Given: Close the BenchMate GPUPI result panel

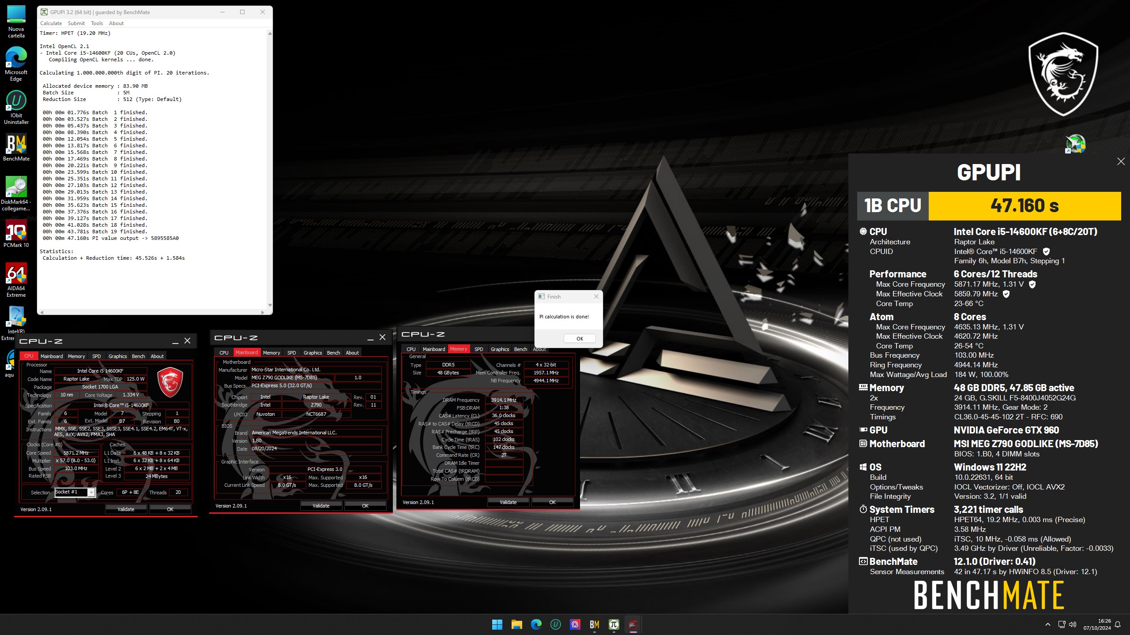Looking at the screenshot, I should click(x=1121, y=161).
